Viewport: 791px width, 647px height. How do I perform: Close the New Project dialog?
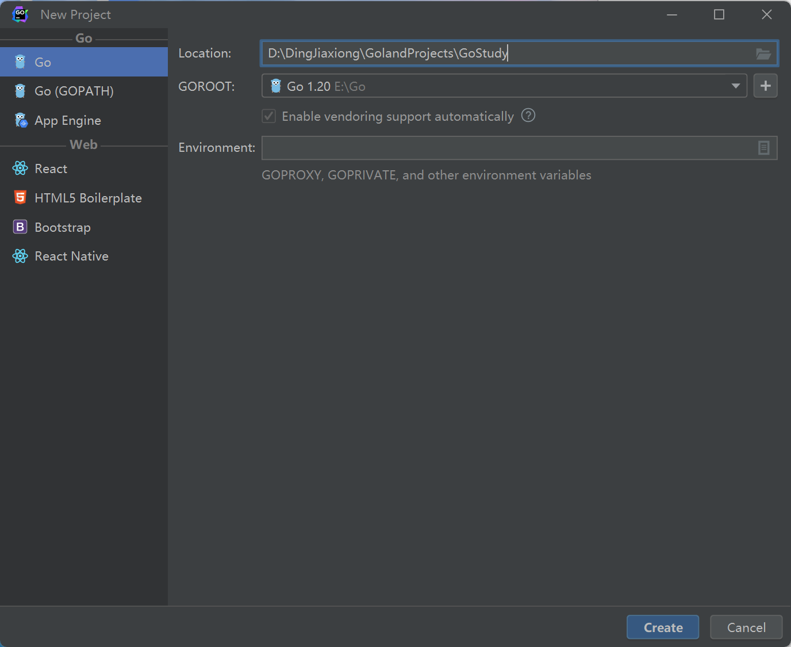(767, 15)
